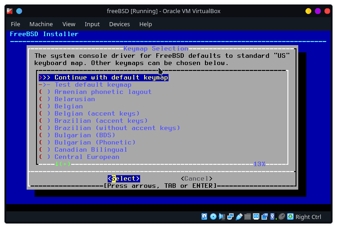The height and width of the screenshot is (228, 337).
Task: Click the Keymap Selection dialog title
Action: tap(156, 48)
